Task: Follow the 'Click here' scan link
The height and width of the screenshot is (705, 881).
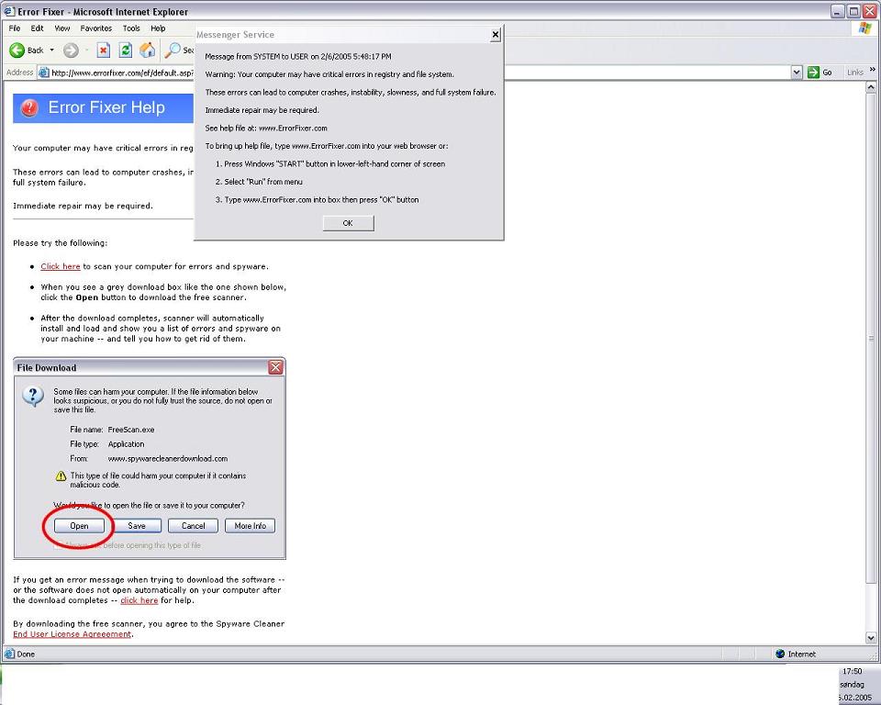Action: coord(61,266)
